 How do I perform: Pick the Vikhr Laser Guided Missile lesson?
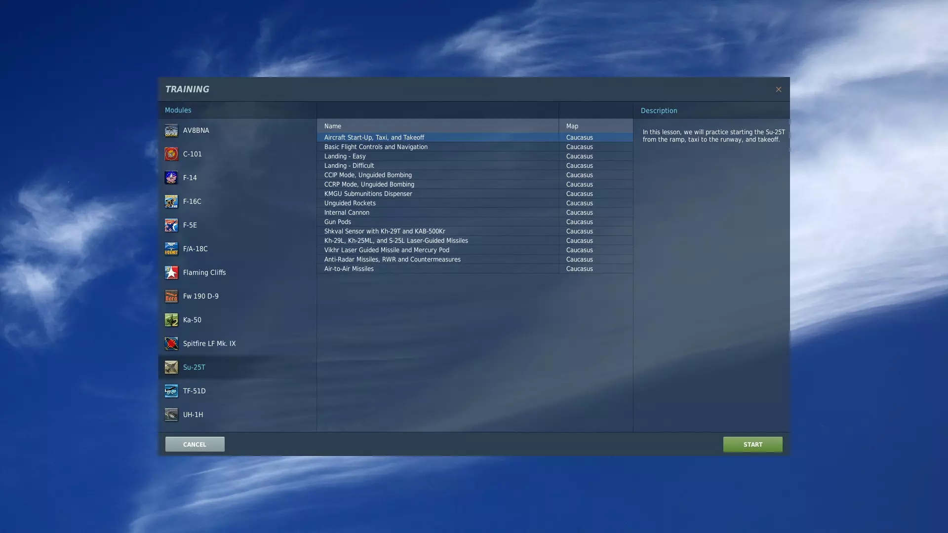[387, 250]
